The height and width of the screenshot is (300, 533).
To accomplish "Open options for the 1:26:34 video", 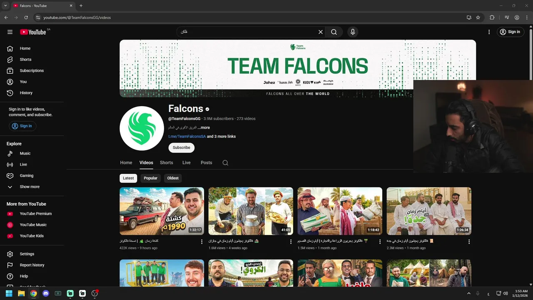I will pos(469,242).
